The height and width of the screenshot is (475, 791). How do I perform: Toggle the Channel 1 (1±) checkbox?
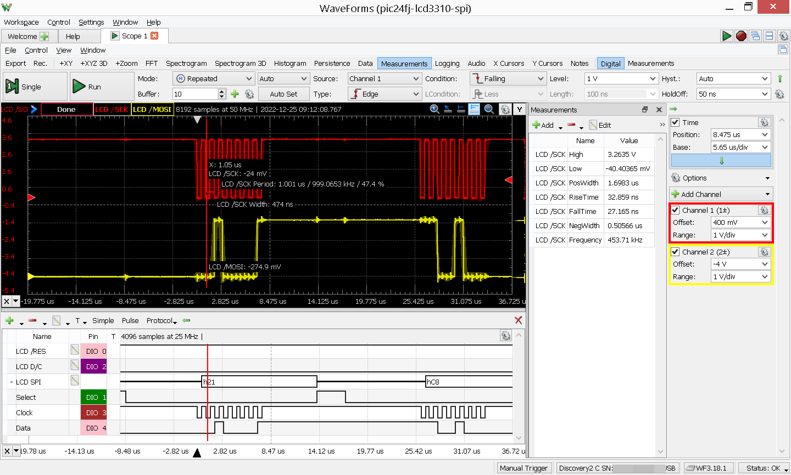pos(676,210)
